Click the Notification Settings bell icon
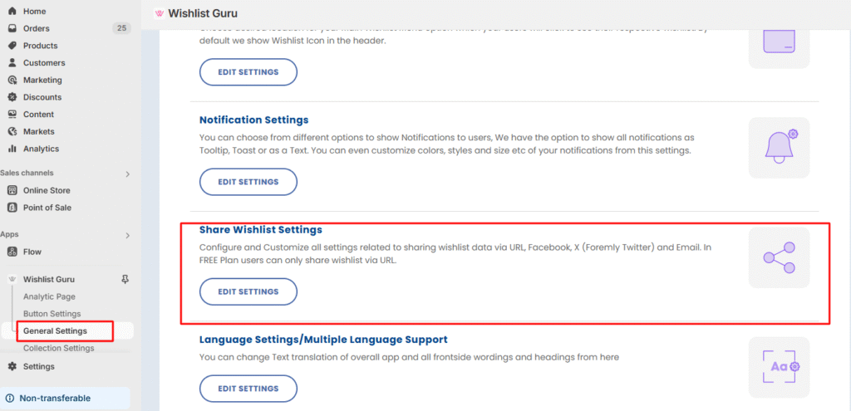 coord(780,148)
